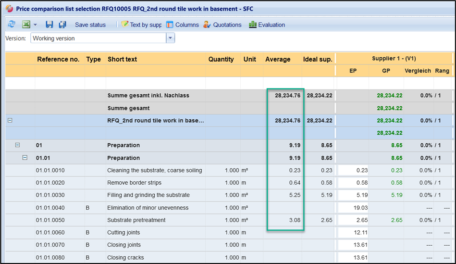
Task: Open Text by supplier tool
Action: point(141,25)
